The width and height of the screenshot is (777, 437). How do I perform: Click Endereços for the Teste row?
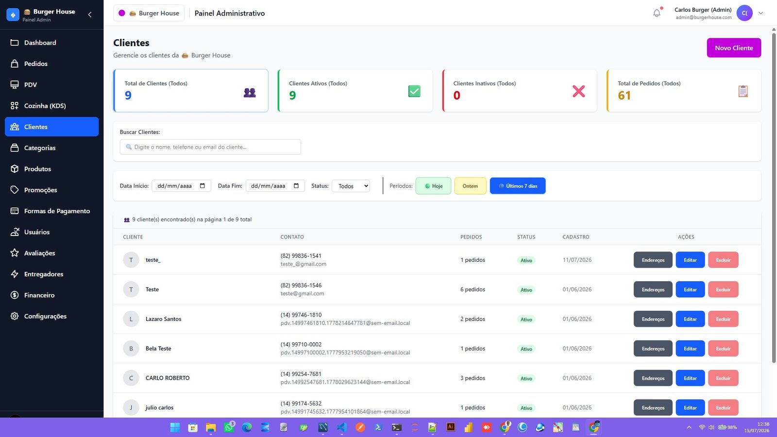click(x=653, y=289)
